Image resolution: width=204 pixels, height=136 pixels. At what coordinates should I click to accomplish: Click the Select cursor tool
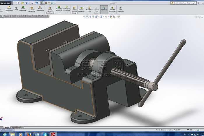coord(41,3)
